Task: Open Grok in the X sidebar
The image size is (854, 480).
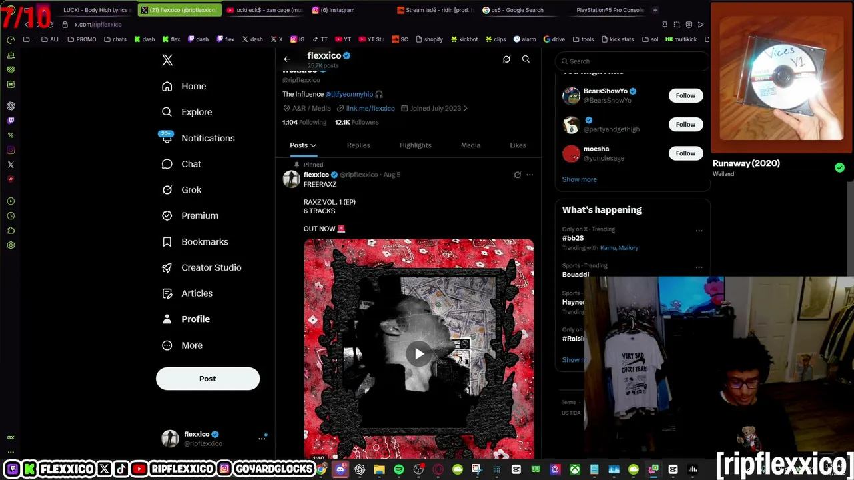Action: pyautogui.click(x=181, y=190)
